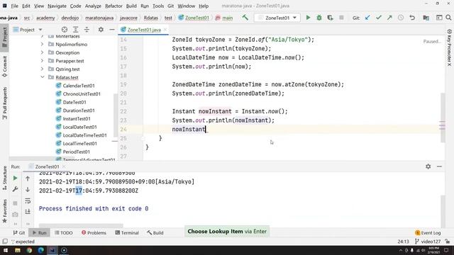Close the ZoneTest01.java editor tab
This screenshot has height=255, width=454.
pos(165,30)
